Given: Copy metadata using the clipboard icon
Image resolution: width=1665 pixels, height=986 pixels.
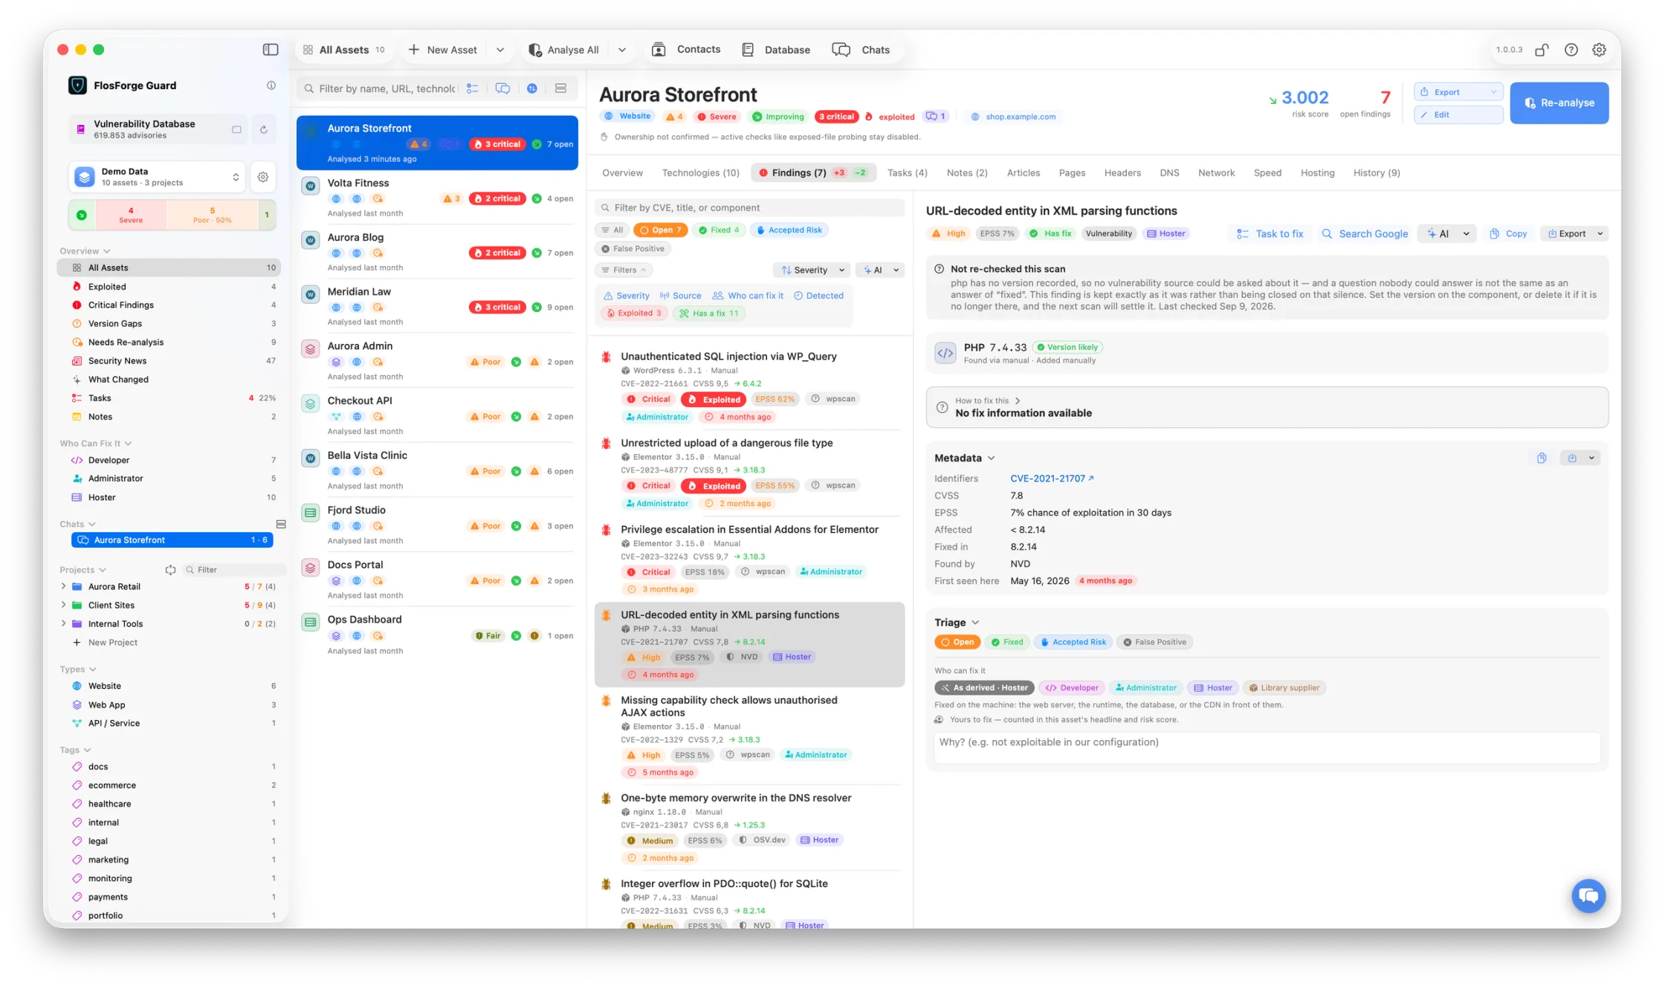Looking at the screenshot, I should tap(1541, 458).
